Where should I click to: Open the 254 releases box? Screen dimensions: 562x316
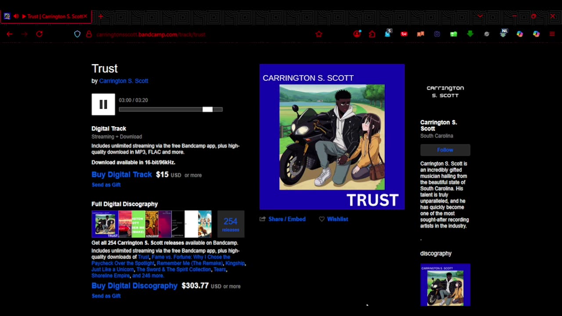pyautogui.click(x=231, y=224)
